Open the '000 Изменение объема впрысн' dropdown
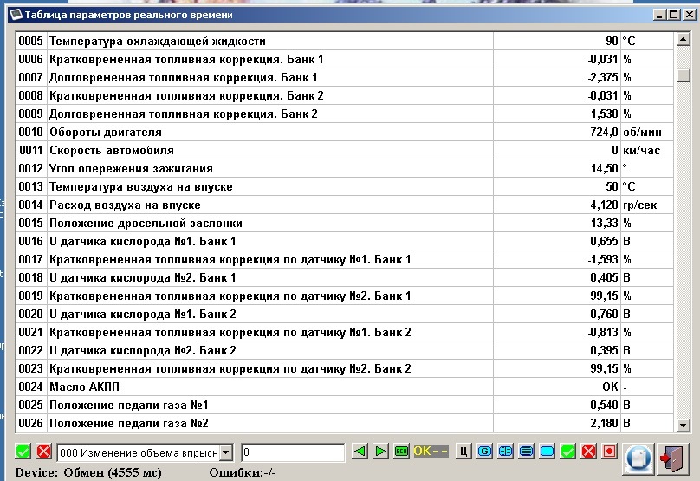Image resolution: width=700 pixels, height=481 pixels. [226, 452]
